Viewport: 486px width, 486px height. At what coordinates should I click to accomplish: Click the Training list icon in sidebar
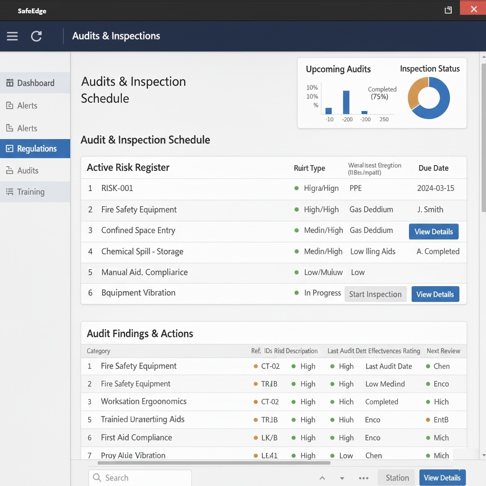[9, 192]
